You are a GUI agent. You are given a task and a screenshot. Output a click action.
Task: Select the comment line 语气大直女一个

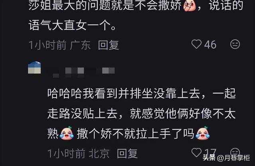[72, 25]
